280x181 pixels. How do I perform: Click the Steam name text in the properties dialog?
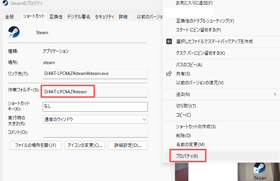42,33
